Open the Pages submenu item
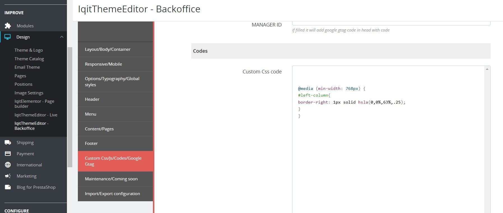 [x=20, y=76]
